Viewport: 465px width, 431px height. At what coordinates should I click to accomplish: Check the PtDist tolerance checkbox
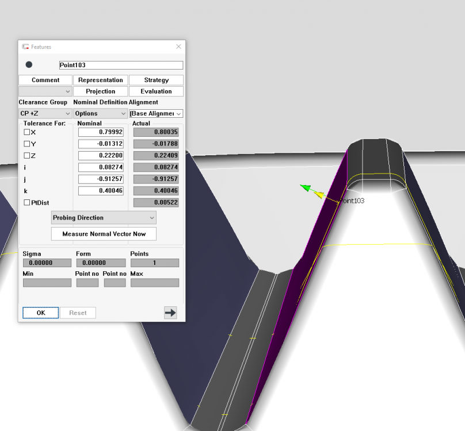pyautogui.click(x=26, y=202)
